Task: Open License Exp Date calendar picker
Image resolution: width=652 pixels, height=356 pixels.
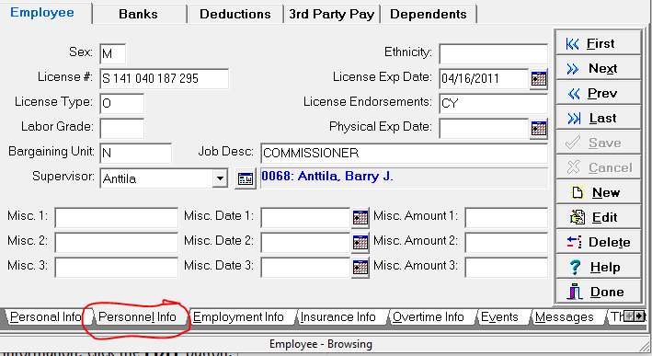Action: click(539, 78)
